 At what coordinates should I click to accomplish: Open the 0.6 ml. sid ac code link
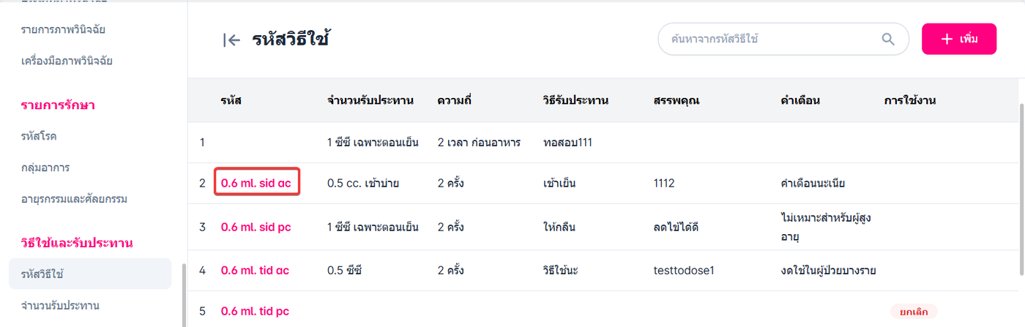coord(256,183)
